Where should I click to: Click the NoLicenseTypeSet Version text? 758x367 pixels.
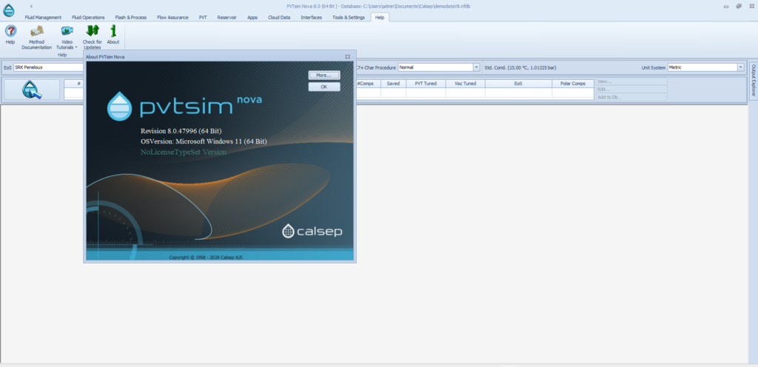pos(184,152)
